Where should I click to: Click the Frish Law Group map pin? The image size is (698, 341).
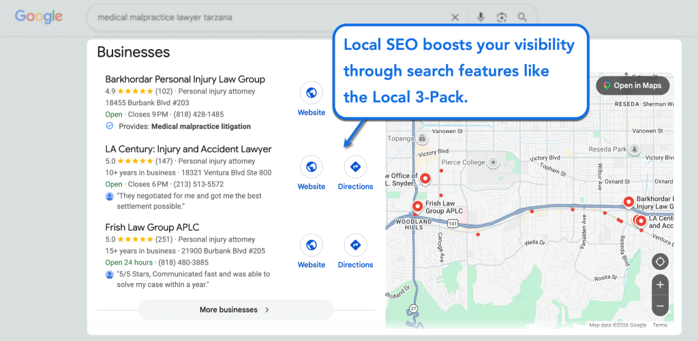pos(418,206)
